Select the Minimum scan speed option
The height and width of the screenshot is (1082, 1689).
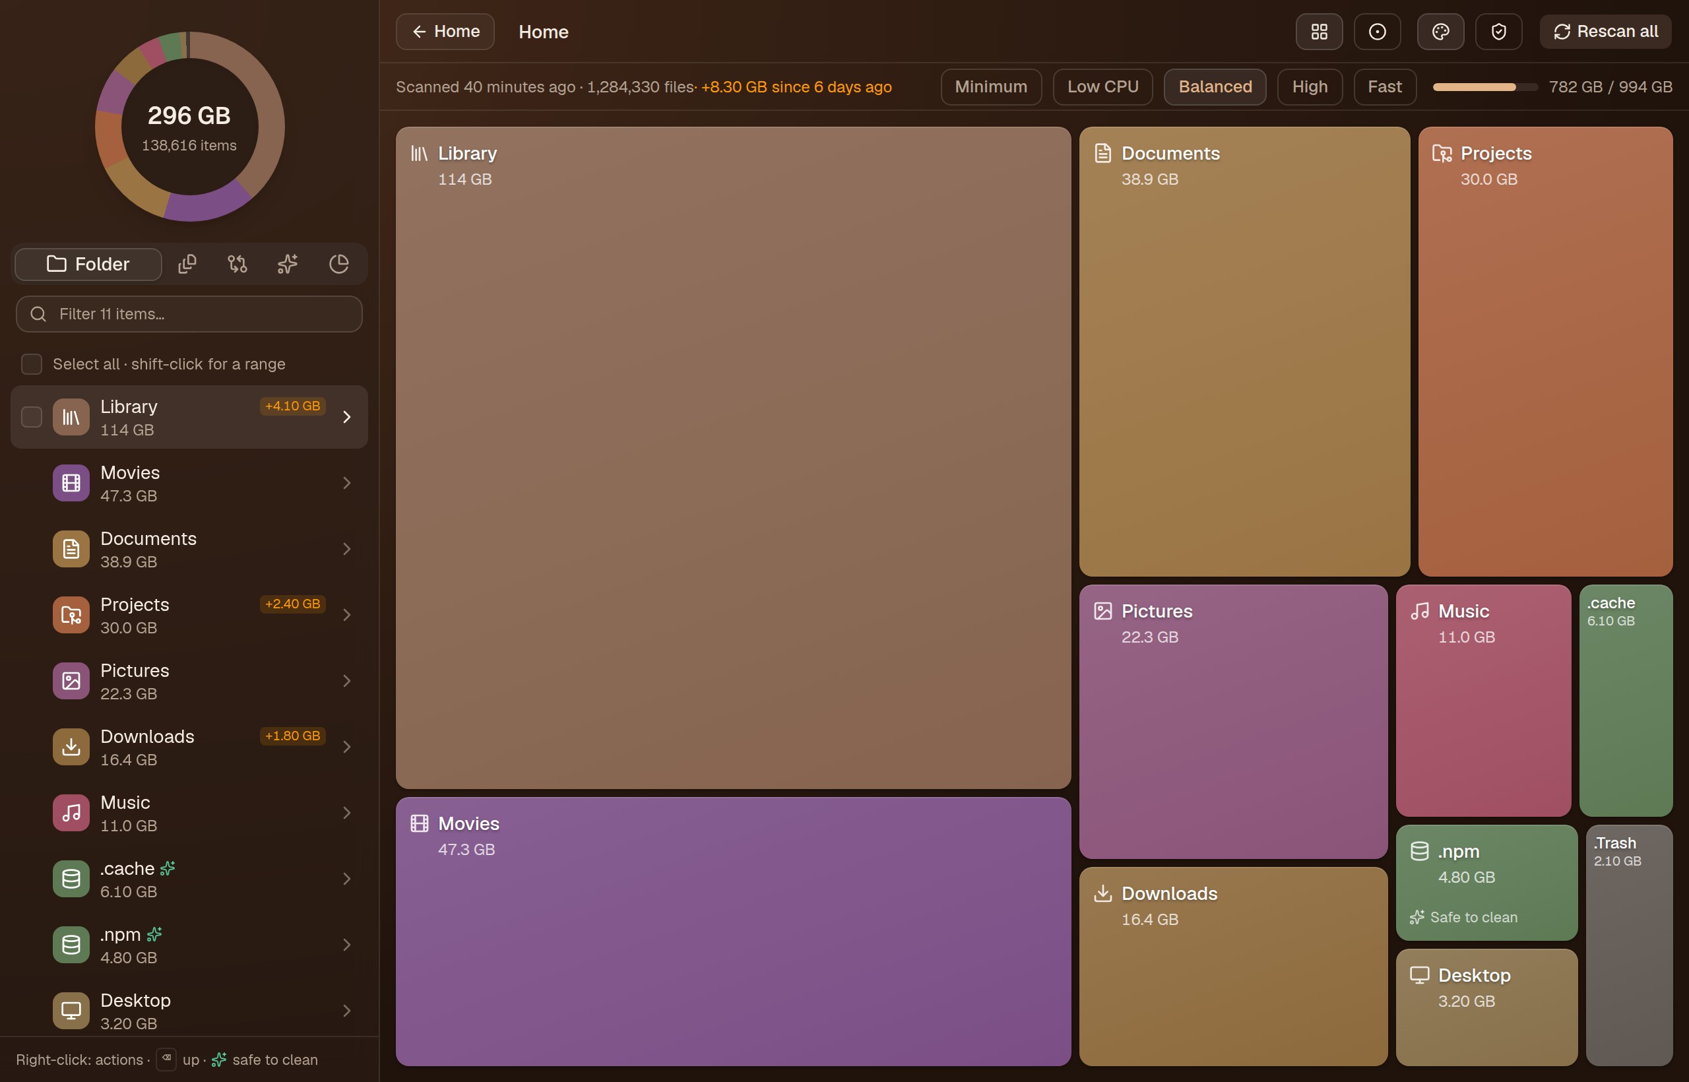(990, 87)
